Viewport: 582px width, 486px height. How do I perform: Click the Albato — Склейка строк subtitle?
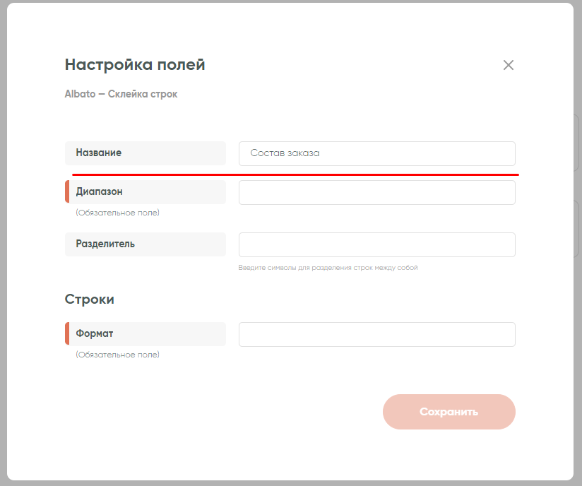pyautogui.click(x=121, y=94)
